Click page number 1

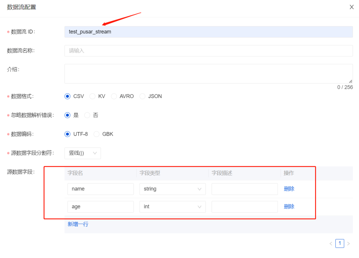(339, 244)
